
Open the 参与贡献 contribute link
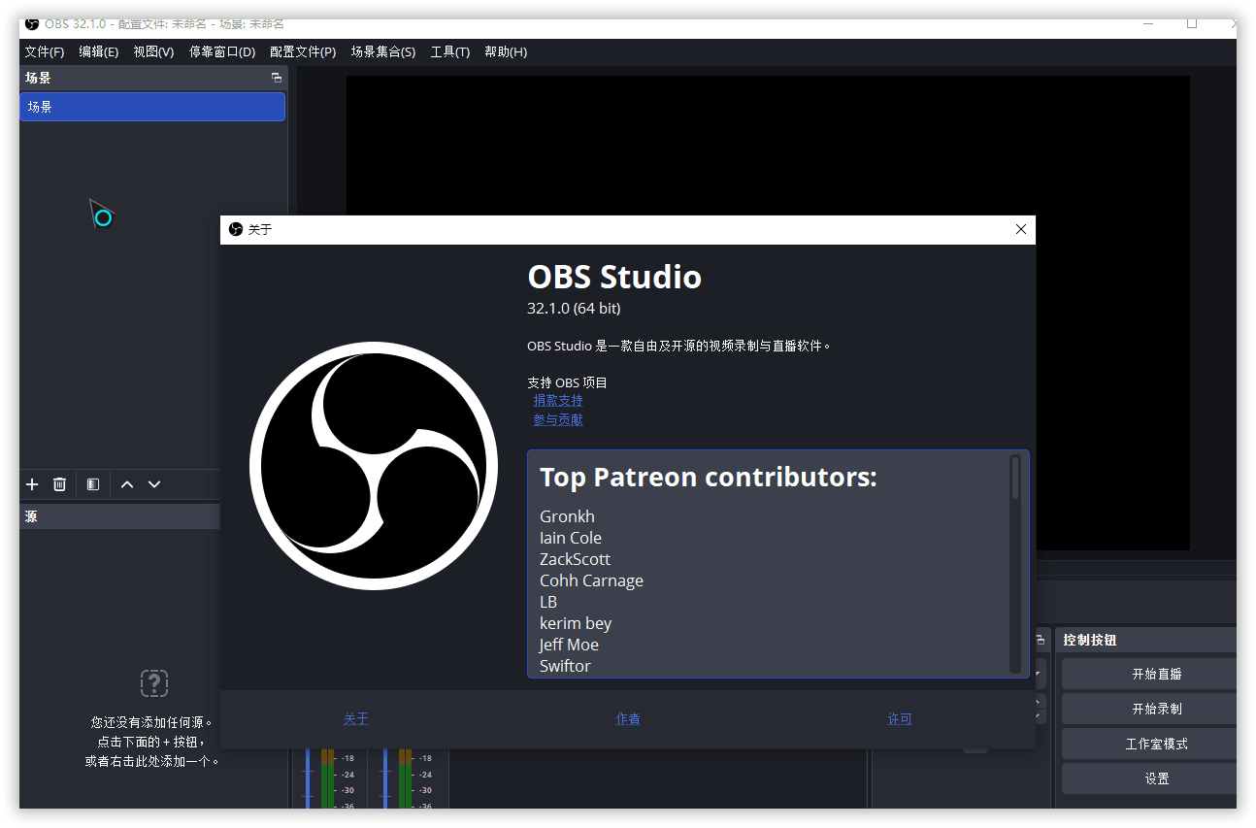(x=558, y=420)
